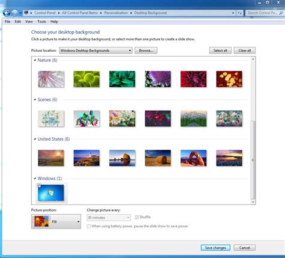
Task: Select the green grass path Scenes wallpaper
Action: pos(194,118)
